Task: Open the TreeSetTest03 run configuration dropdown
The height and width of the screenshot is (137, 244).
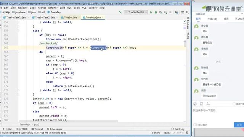Action: pyautogui.click(x=136, y=12)
